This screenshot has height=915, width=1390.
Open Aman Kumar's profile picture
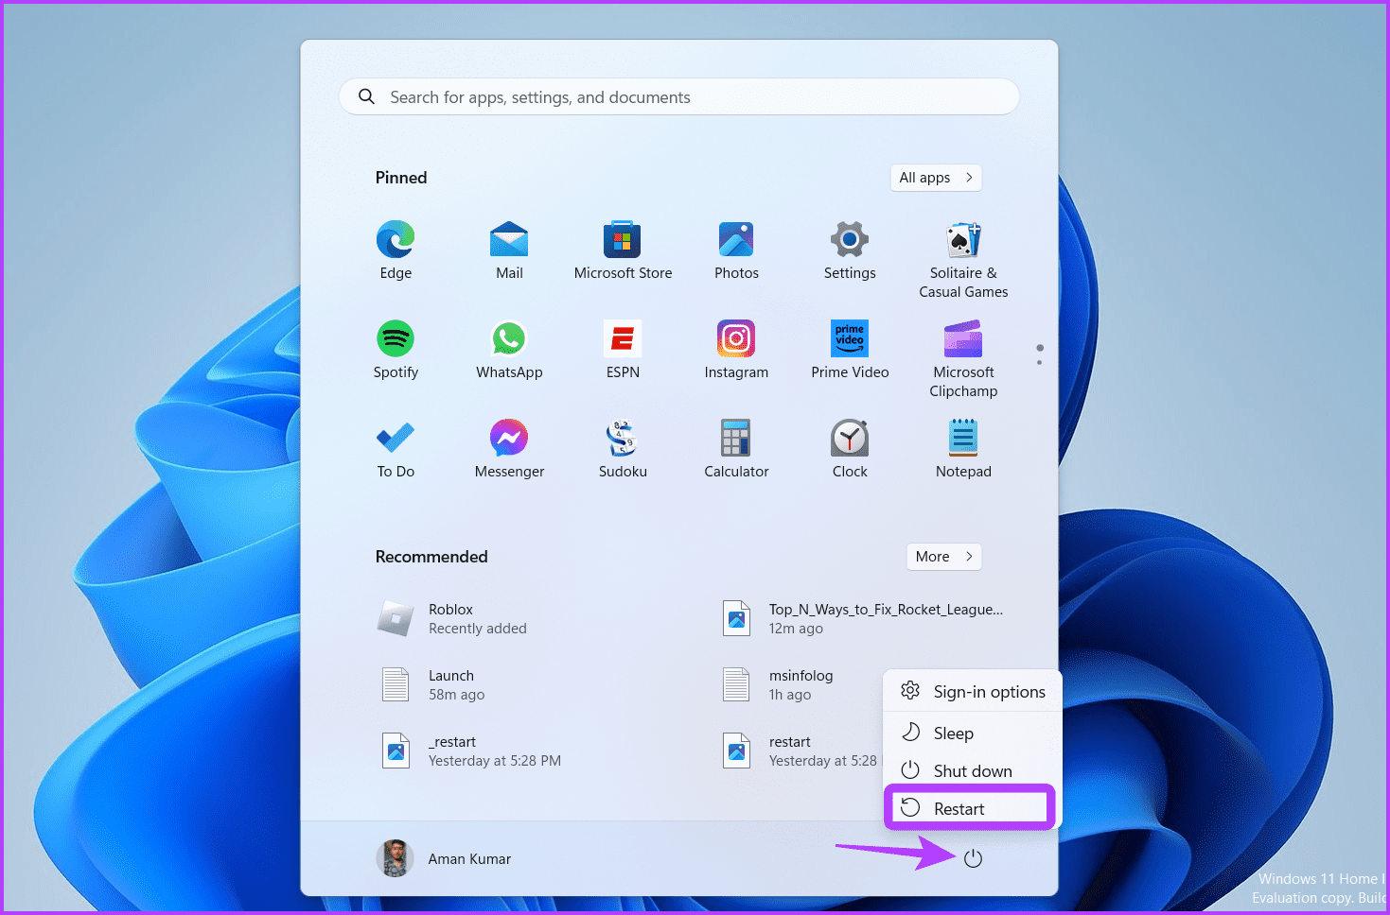click(x=396, y=858)
